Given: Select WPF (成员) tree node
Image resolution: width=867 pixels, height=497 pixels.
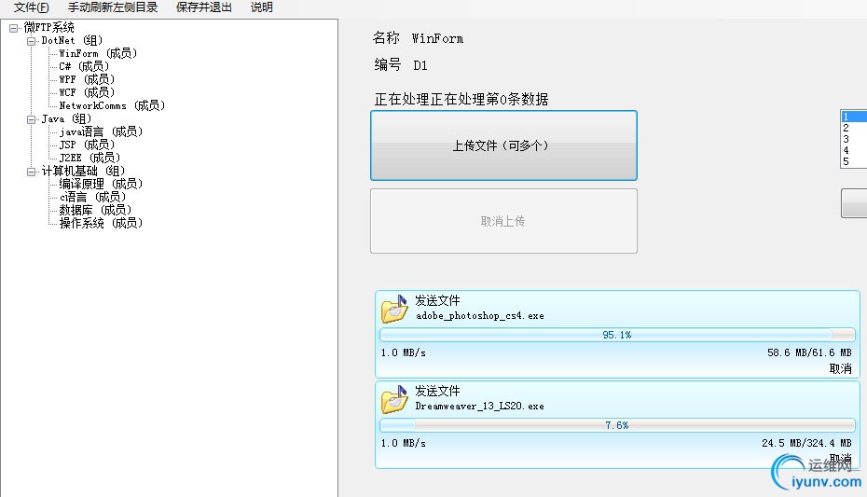Looking at the screenshot, I should click(87, 79).
